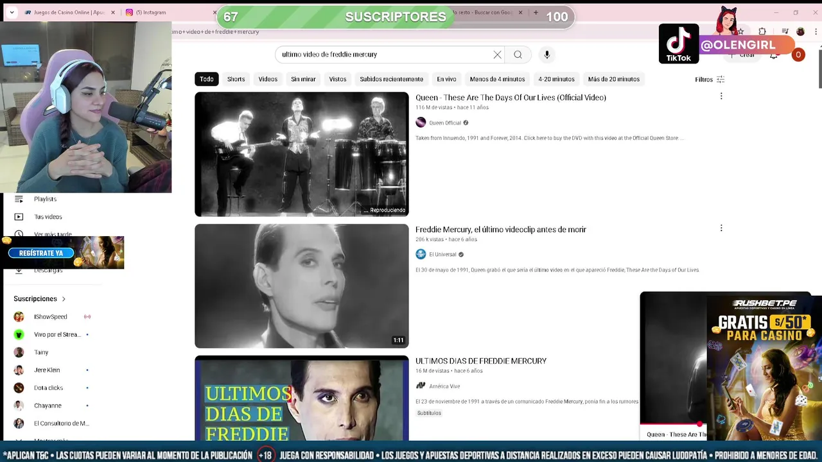The image size is (822, 462).
Task: Open El Universal channel avatar
Action: [421, 254]
